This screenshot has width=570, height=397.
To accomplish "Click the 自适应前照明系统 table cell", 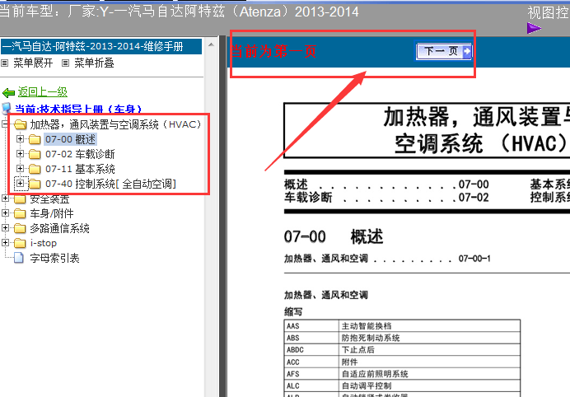I will [x=429, y=374].
